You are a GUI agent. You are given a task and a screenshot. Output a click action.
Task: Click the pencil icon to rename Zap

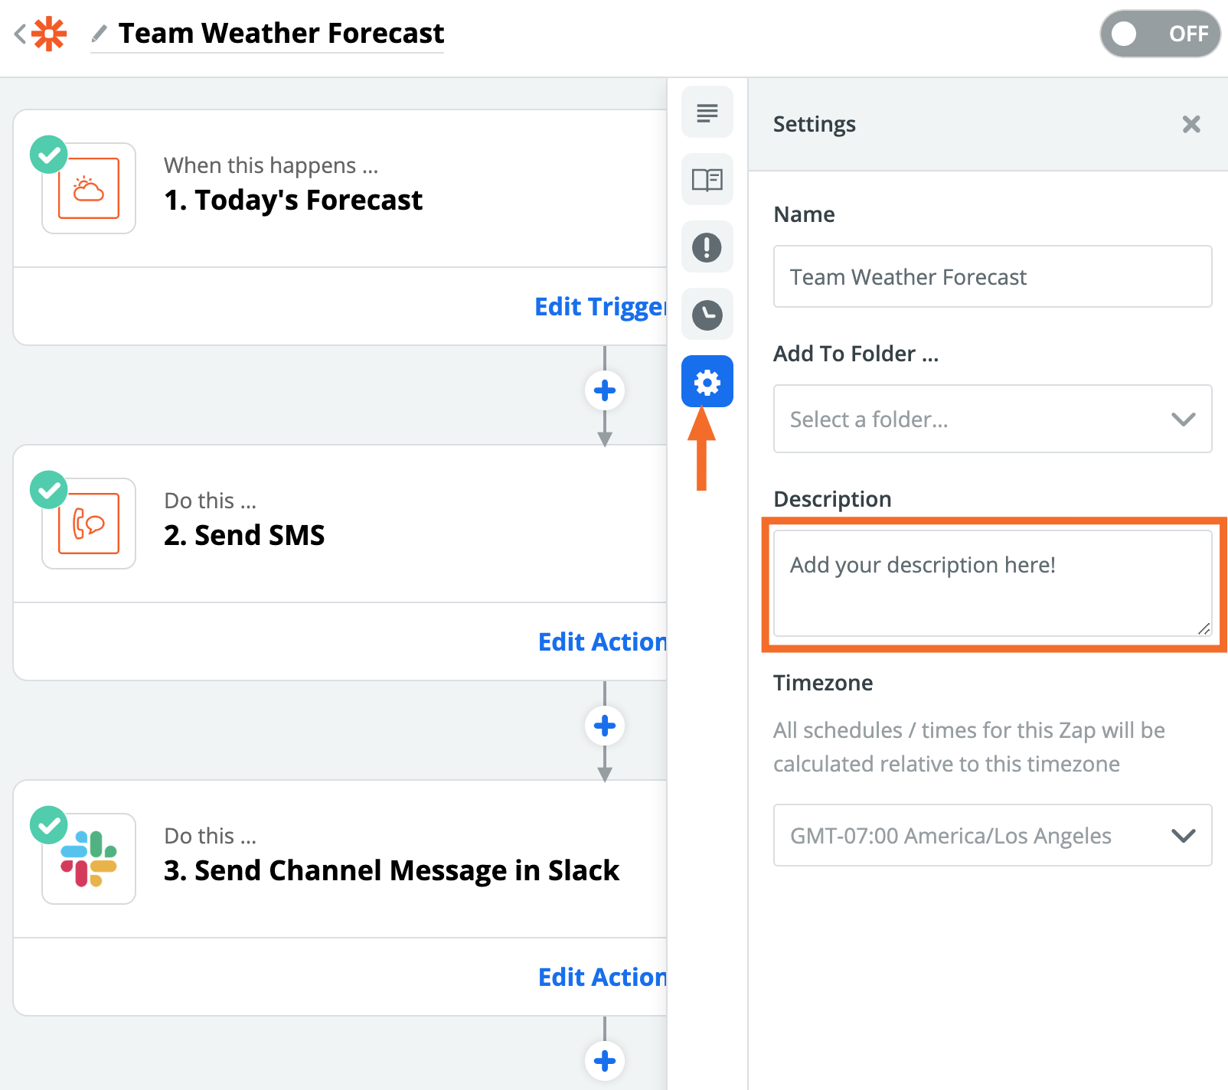coord(99,34)
